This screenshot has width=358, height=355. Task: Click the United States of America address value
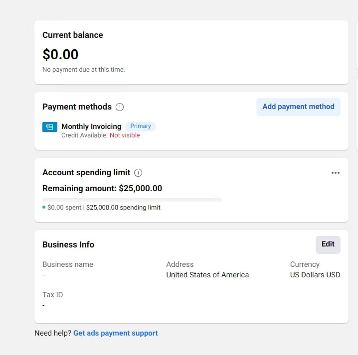tap(207, 275)
